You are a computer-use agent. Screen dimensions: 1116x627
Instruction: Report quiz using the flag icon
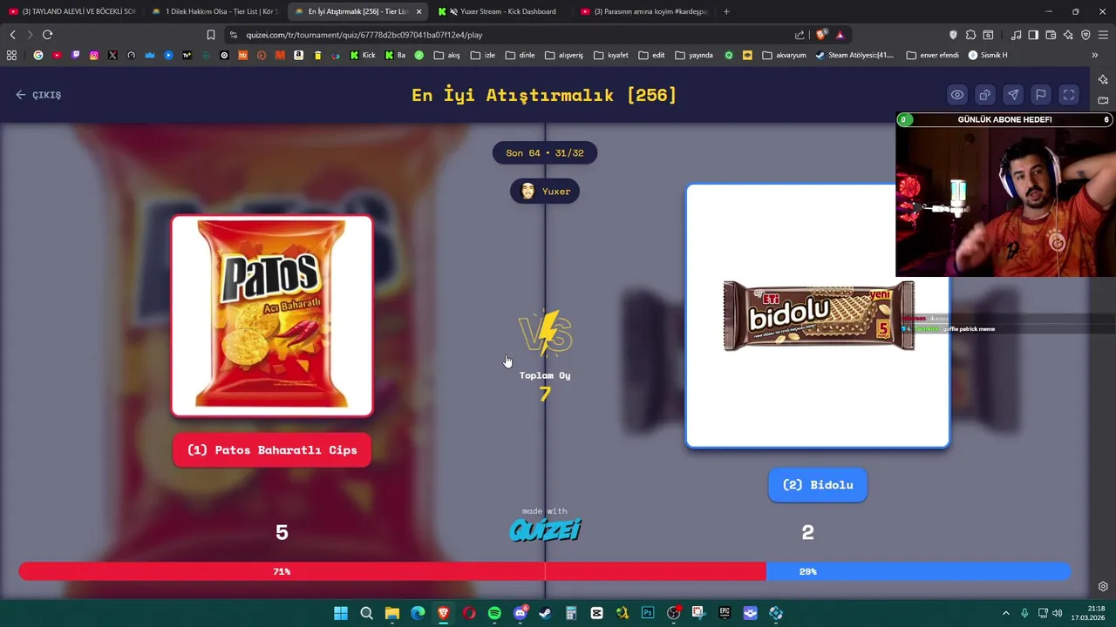(x=1041, y=95)
